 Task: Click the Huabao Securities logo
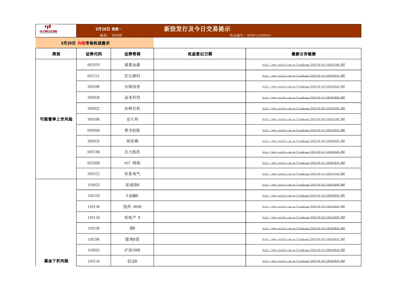pyautogui.click(x=48, y=29)
